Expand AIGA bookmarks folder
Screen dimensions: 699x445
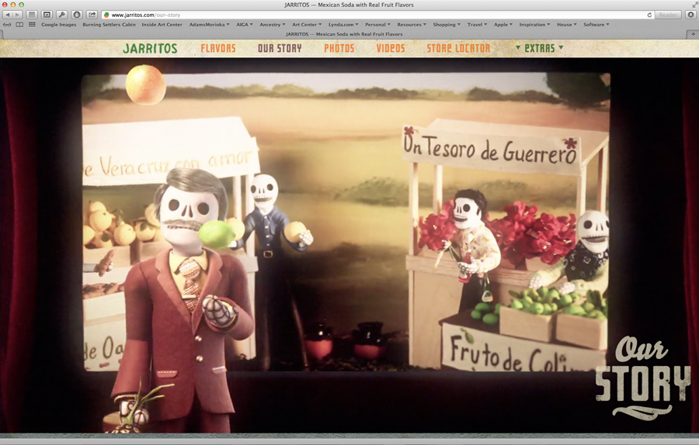coord(245,25)
